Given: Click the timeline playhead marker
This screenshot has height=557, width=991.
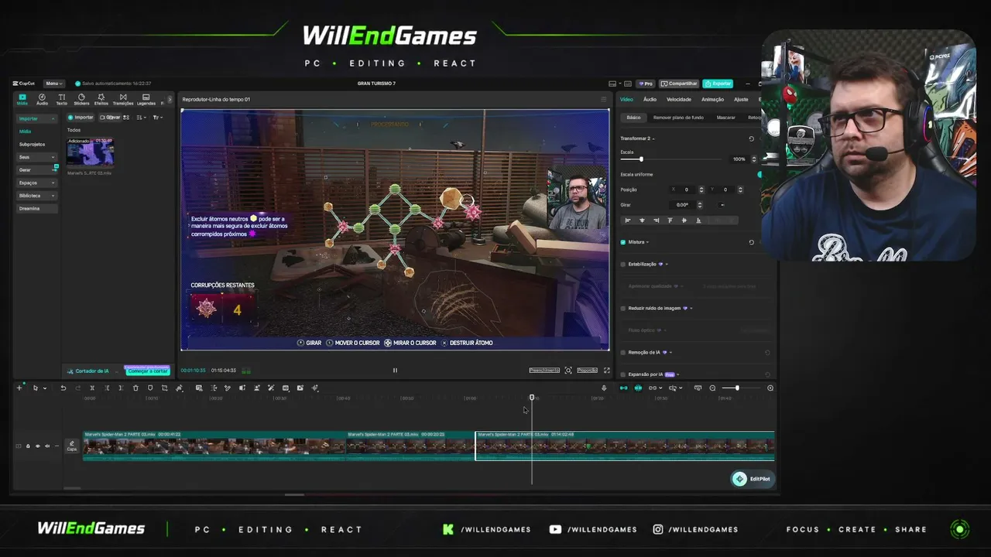Looking at the screenshot, I should (x=532, y=398).
